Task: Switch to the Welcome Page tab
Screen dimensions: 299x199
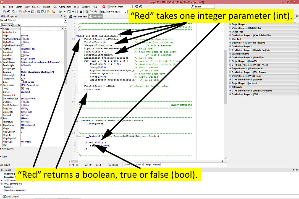Action: [x=78, y=17]
